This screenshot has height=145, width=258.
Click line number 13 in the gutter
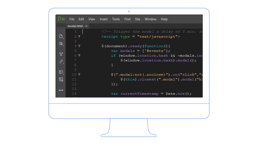74,89
